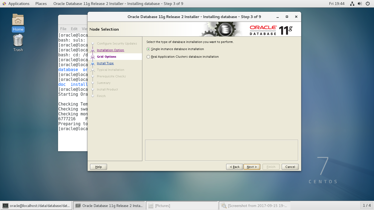This screenshot has height=210, width=374.
Task: Maximize the Oracle installer window
Action: [x=287, y=17]
